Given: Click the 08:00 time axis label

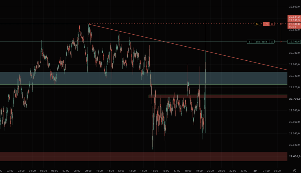Looking at the screenshot, I should [77, 171].
